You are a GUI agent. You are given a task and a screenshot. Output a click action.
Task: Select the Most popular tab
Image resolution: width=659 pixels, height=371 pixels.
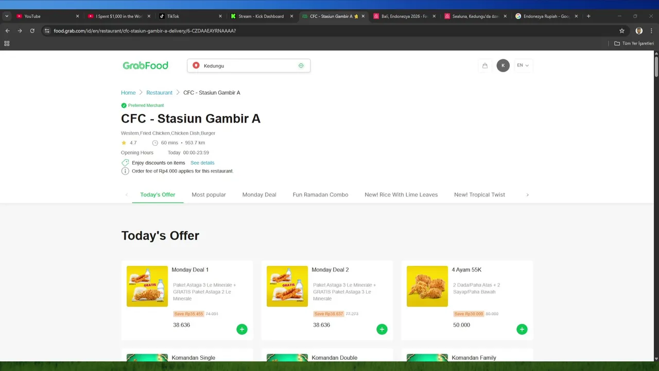(209, 195)
